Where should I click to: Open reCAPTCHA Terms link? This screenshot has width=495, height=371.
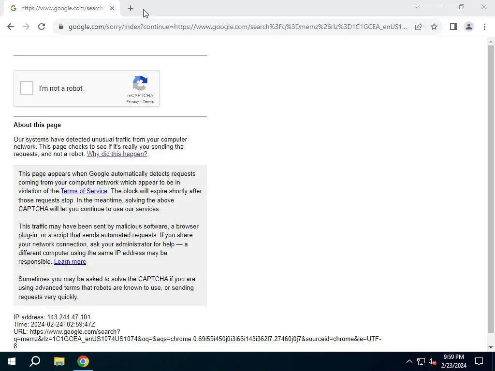[148, 101]
